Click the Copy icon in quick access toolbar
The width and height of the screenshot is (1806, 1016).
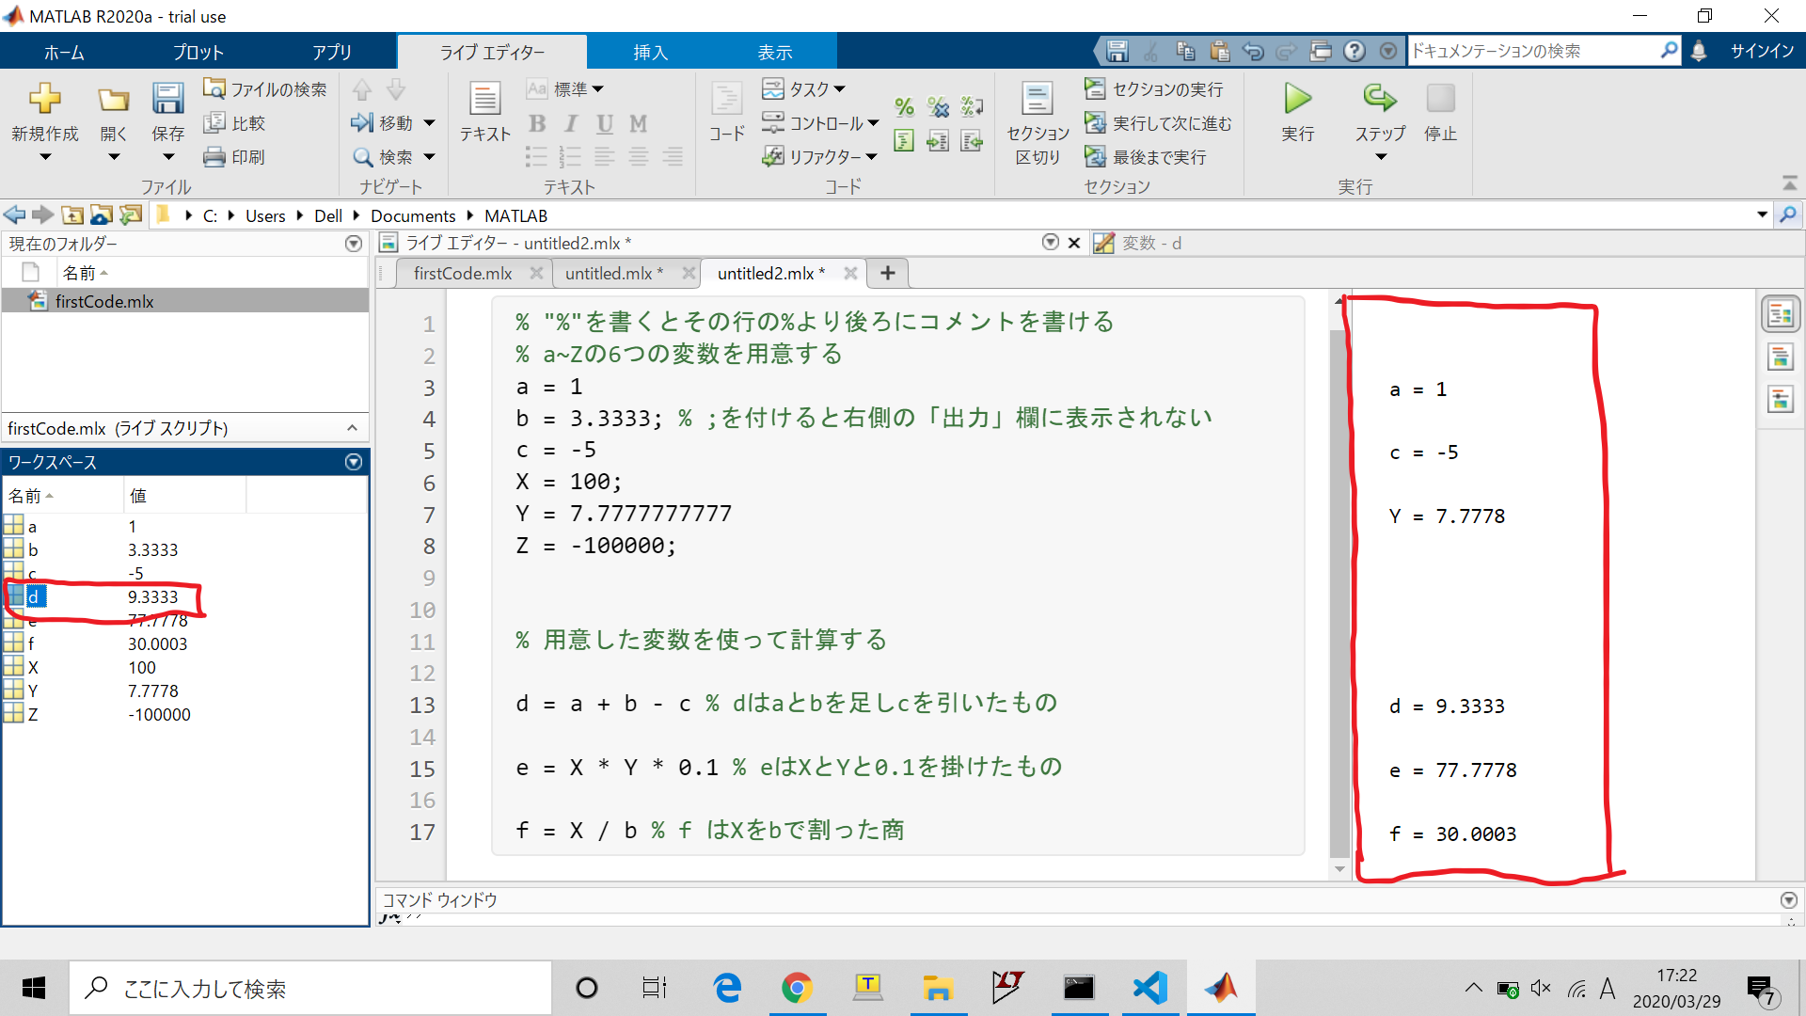point(1185,51)
